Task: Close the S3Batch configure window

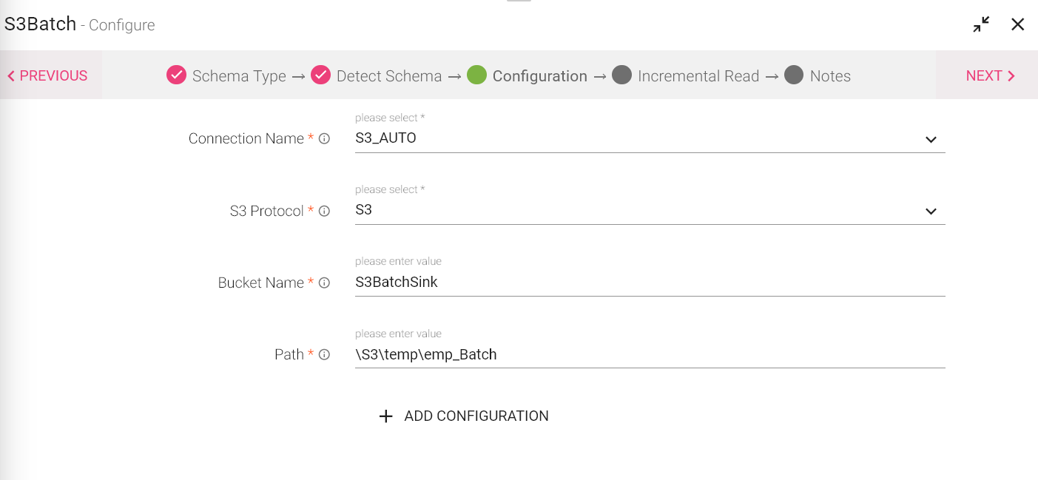Action: [1018, 24]
